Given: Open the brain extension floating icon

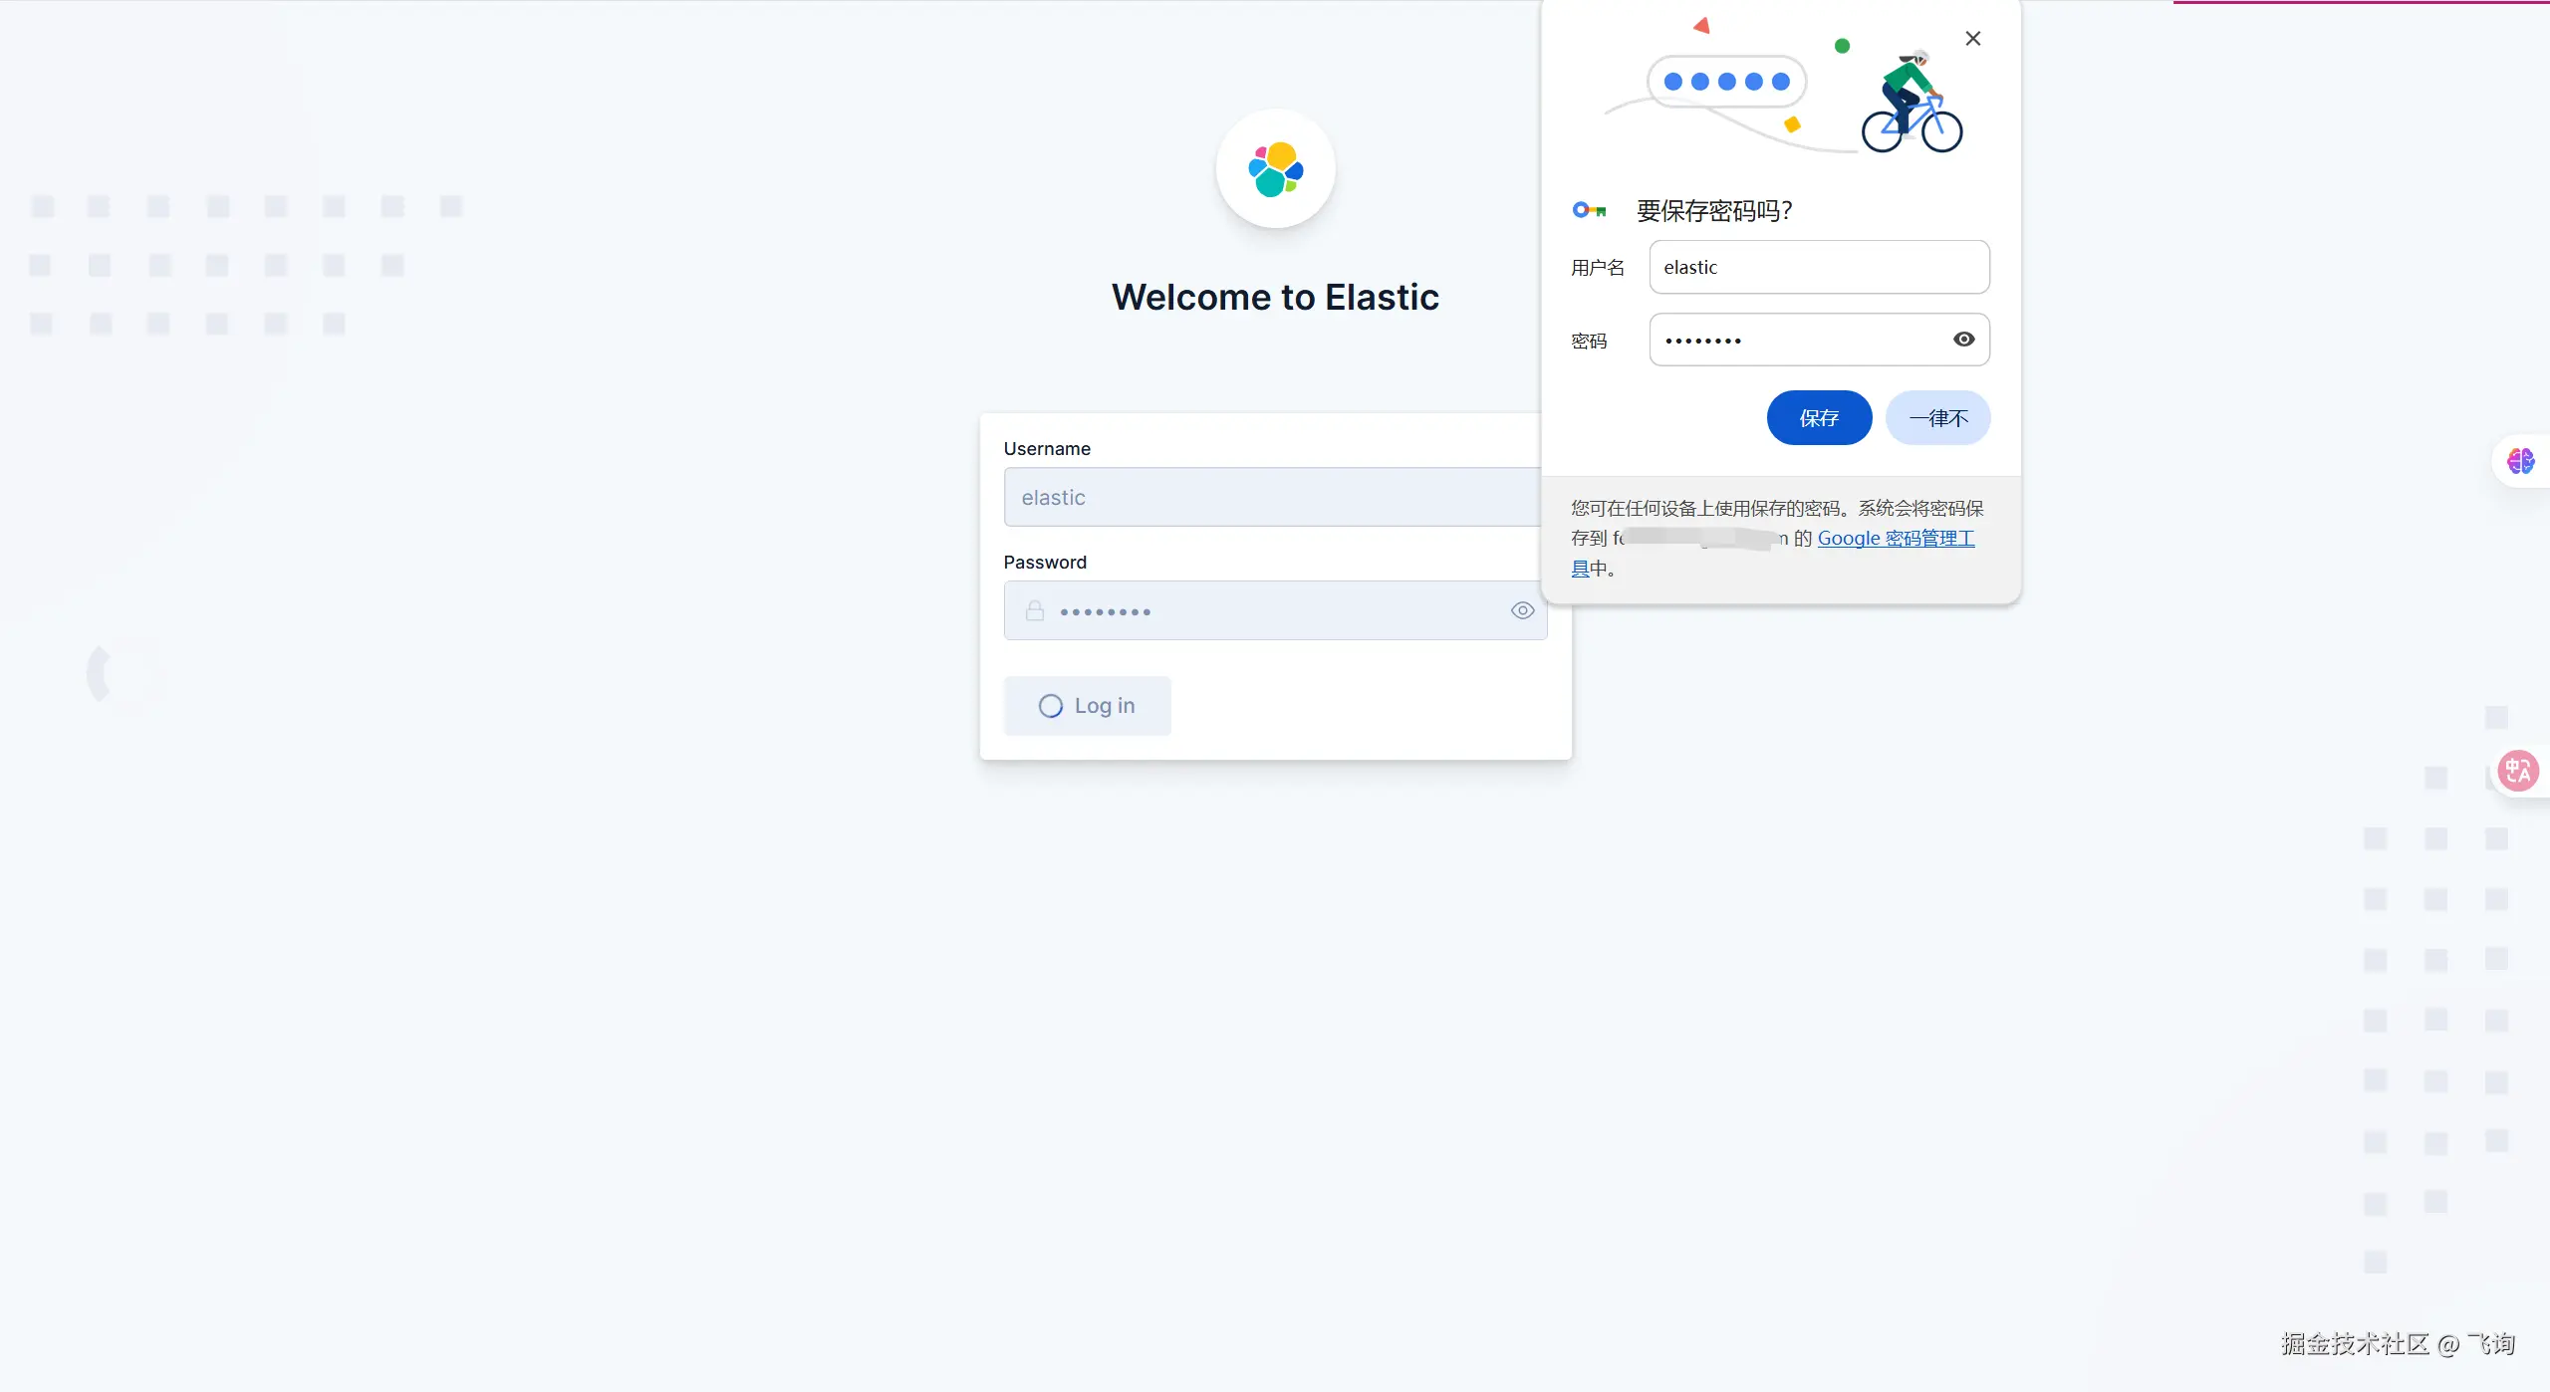Looking at the screenshot, I should click(2520, 461).
